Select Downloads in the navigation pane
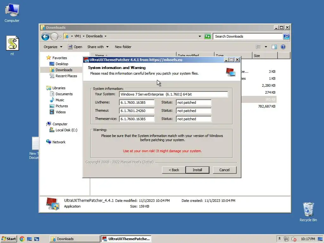The height and width of the screenshot is (243, 324). tap(64, 70)
